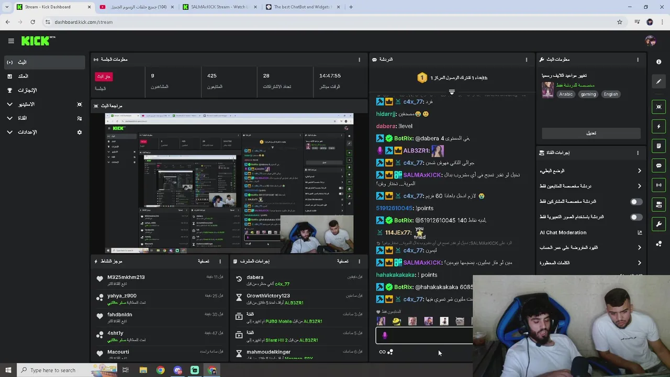Click the gaming tag chip
670x377 pixels.
point(588,94)
